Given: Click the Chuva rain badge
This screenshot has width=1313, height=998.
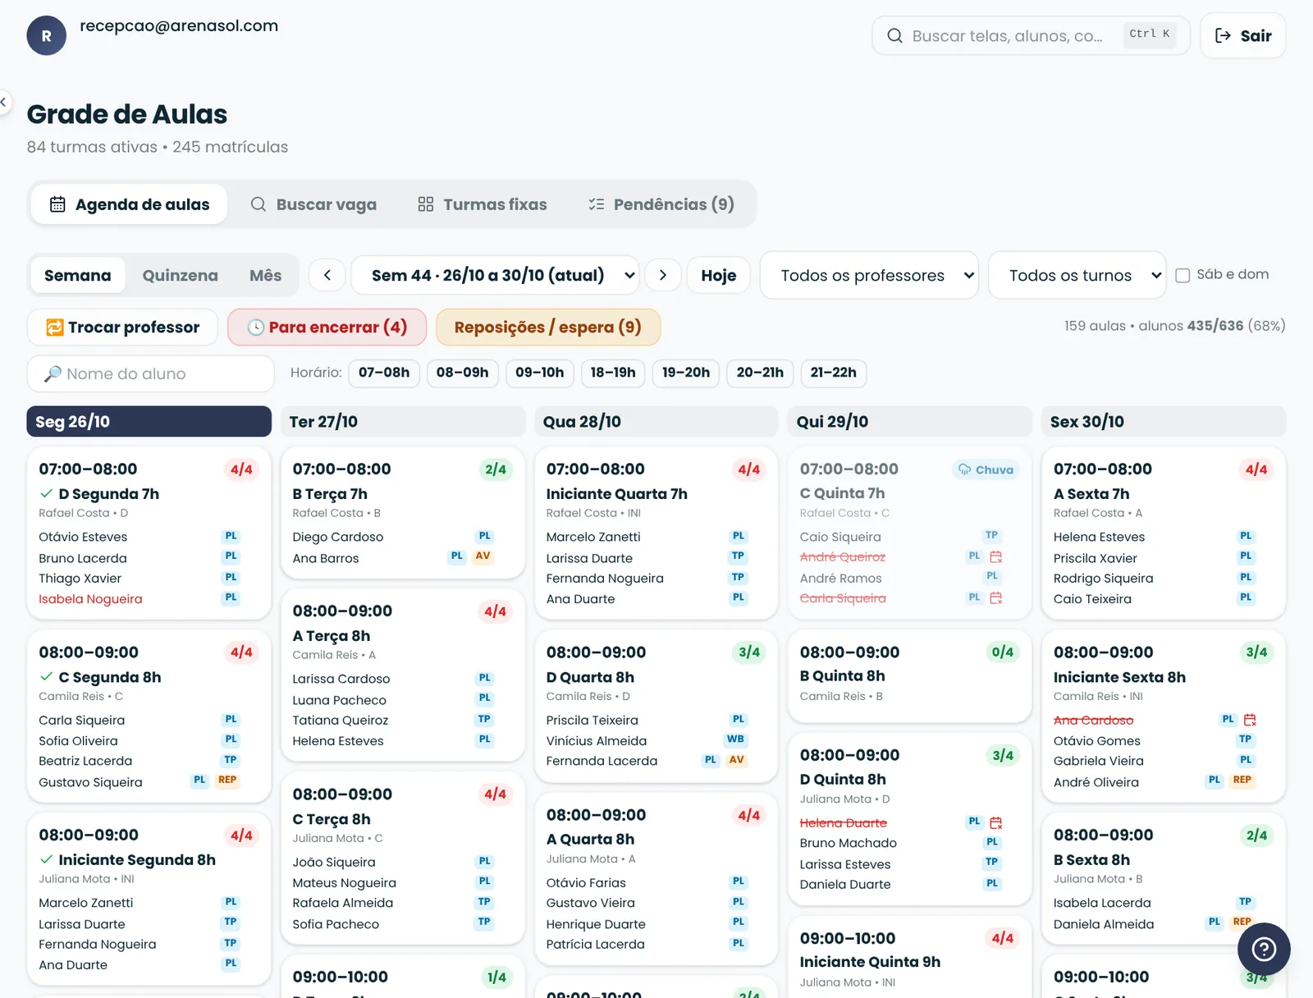Looking at the screenshot, I should (986, 469).
